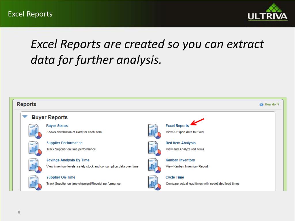
Task: Click 'Compare actual lead times' description
Action: click(203, 184)
